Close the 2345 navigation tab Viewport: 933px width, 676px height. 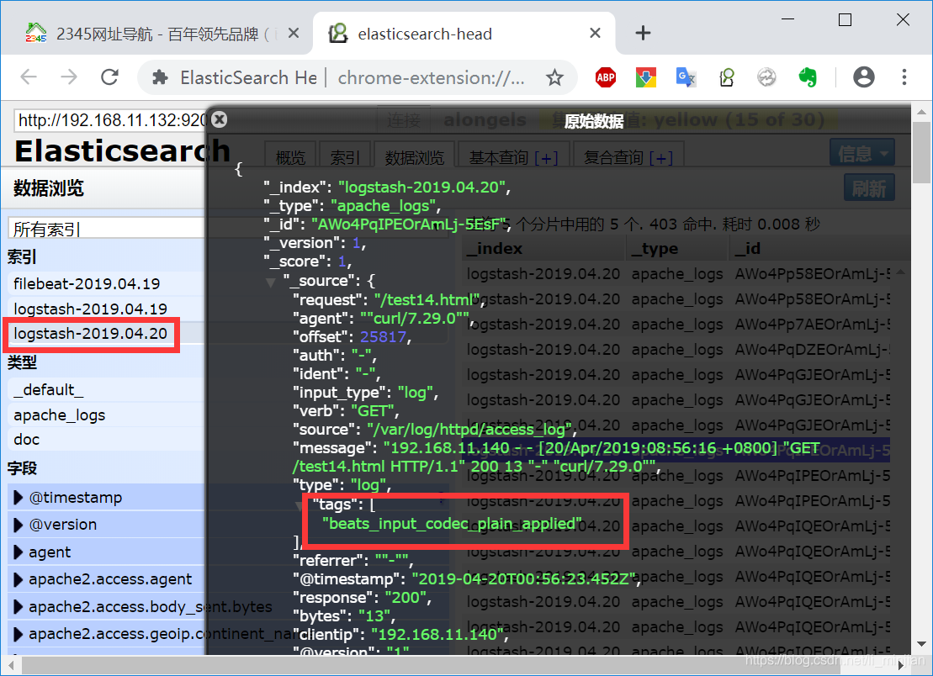point(294,34)
